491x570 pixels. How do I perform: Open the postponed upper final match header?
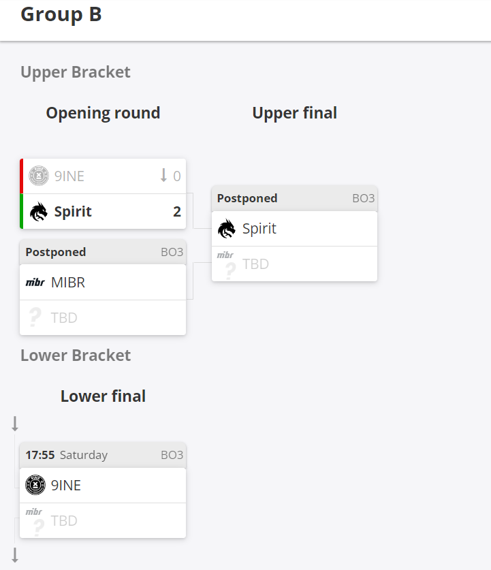pos(294,198)
